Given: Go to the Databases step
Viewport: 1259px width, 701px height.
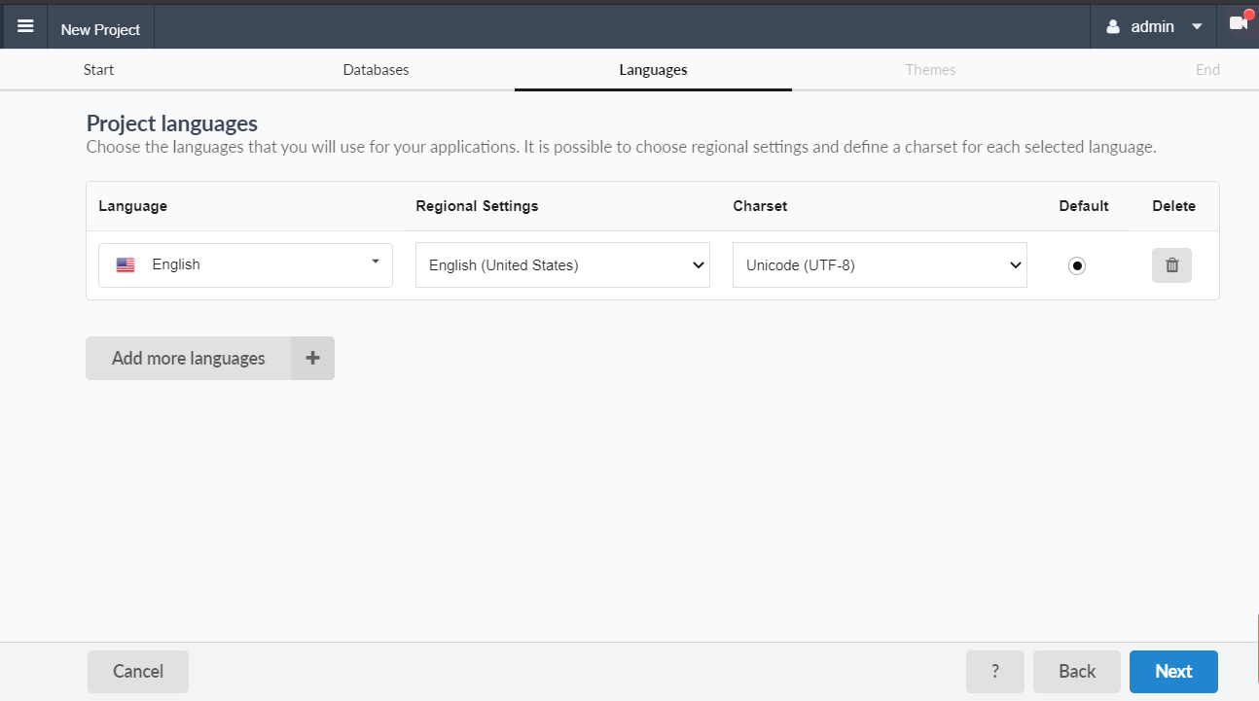Looking at the screenshot, I should tap(376, 70).
